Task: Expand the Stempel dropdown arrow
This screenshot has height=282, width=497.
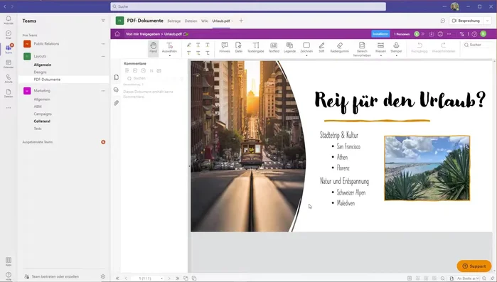Action: (x=396, y=55)
